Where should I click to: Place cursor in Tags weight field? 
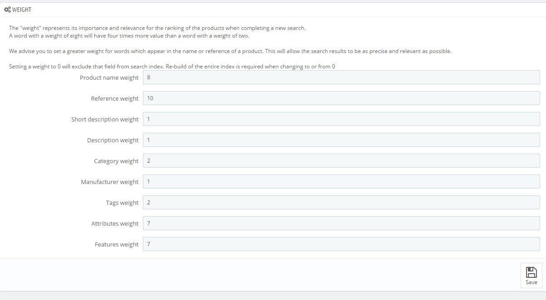(x=341, y=203)
